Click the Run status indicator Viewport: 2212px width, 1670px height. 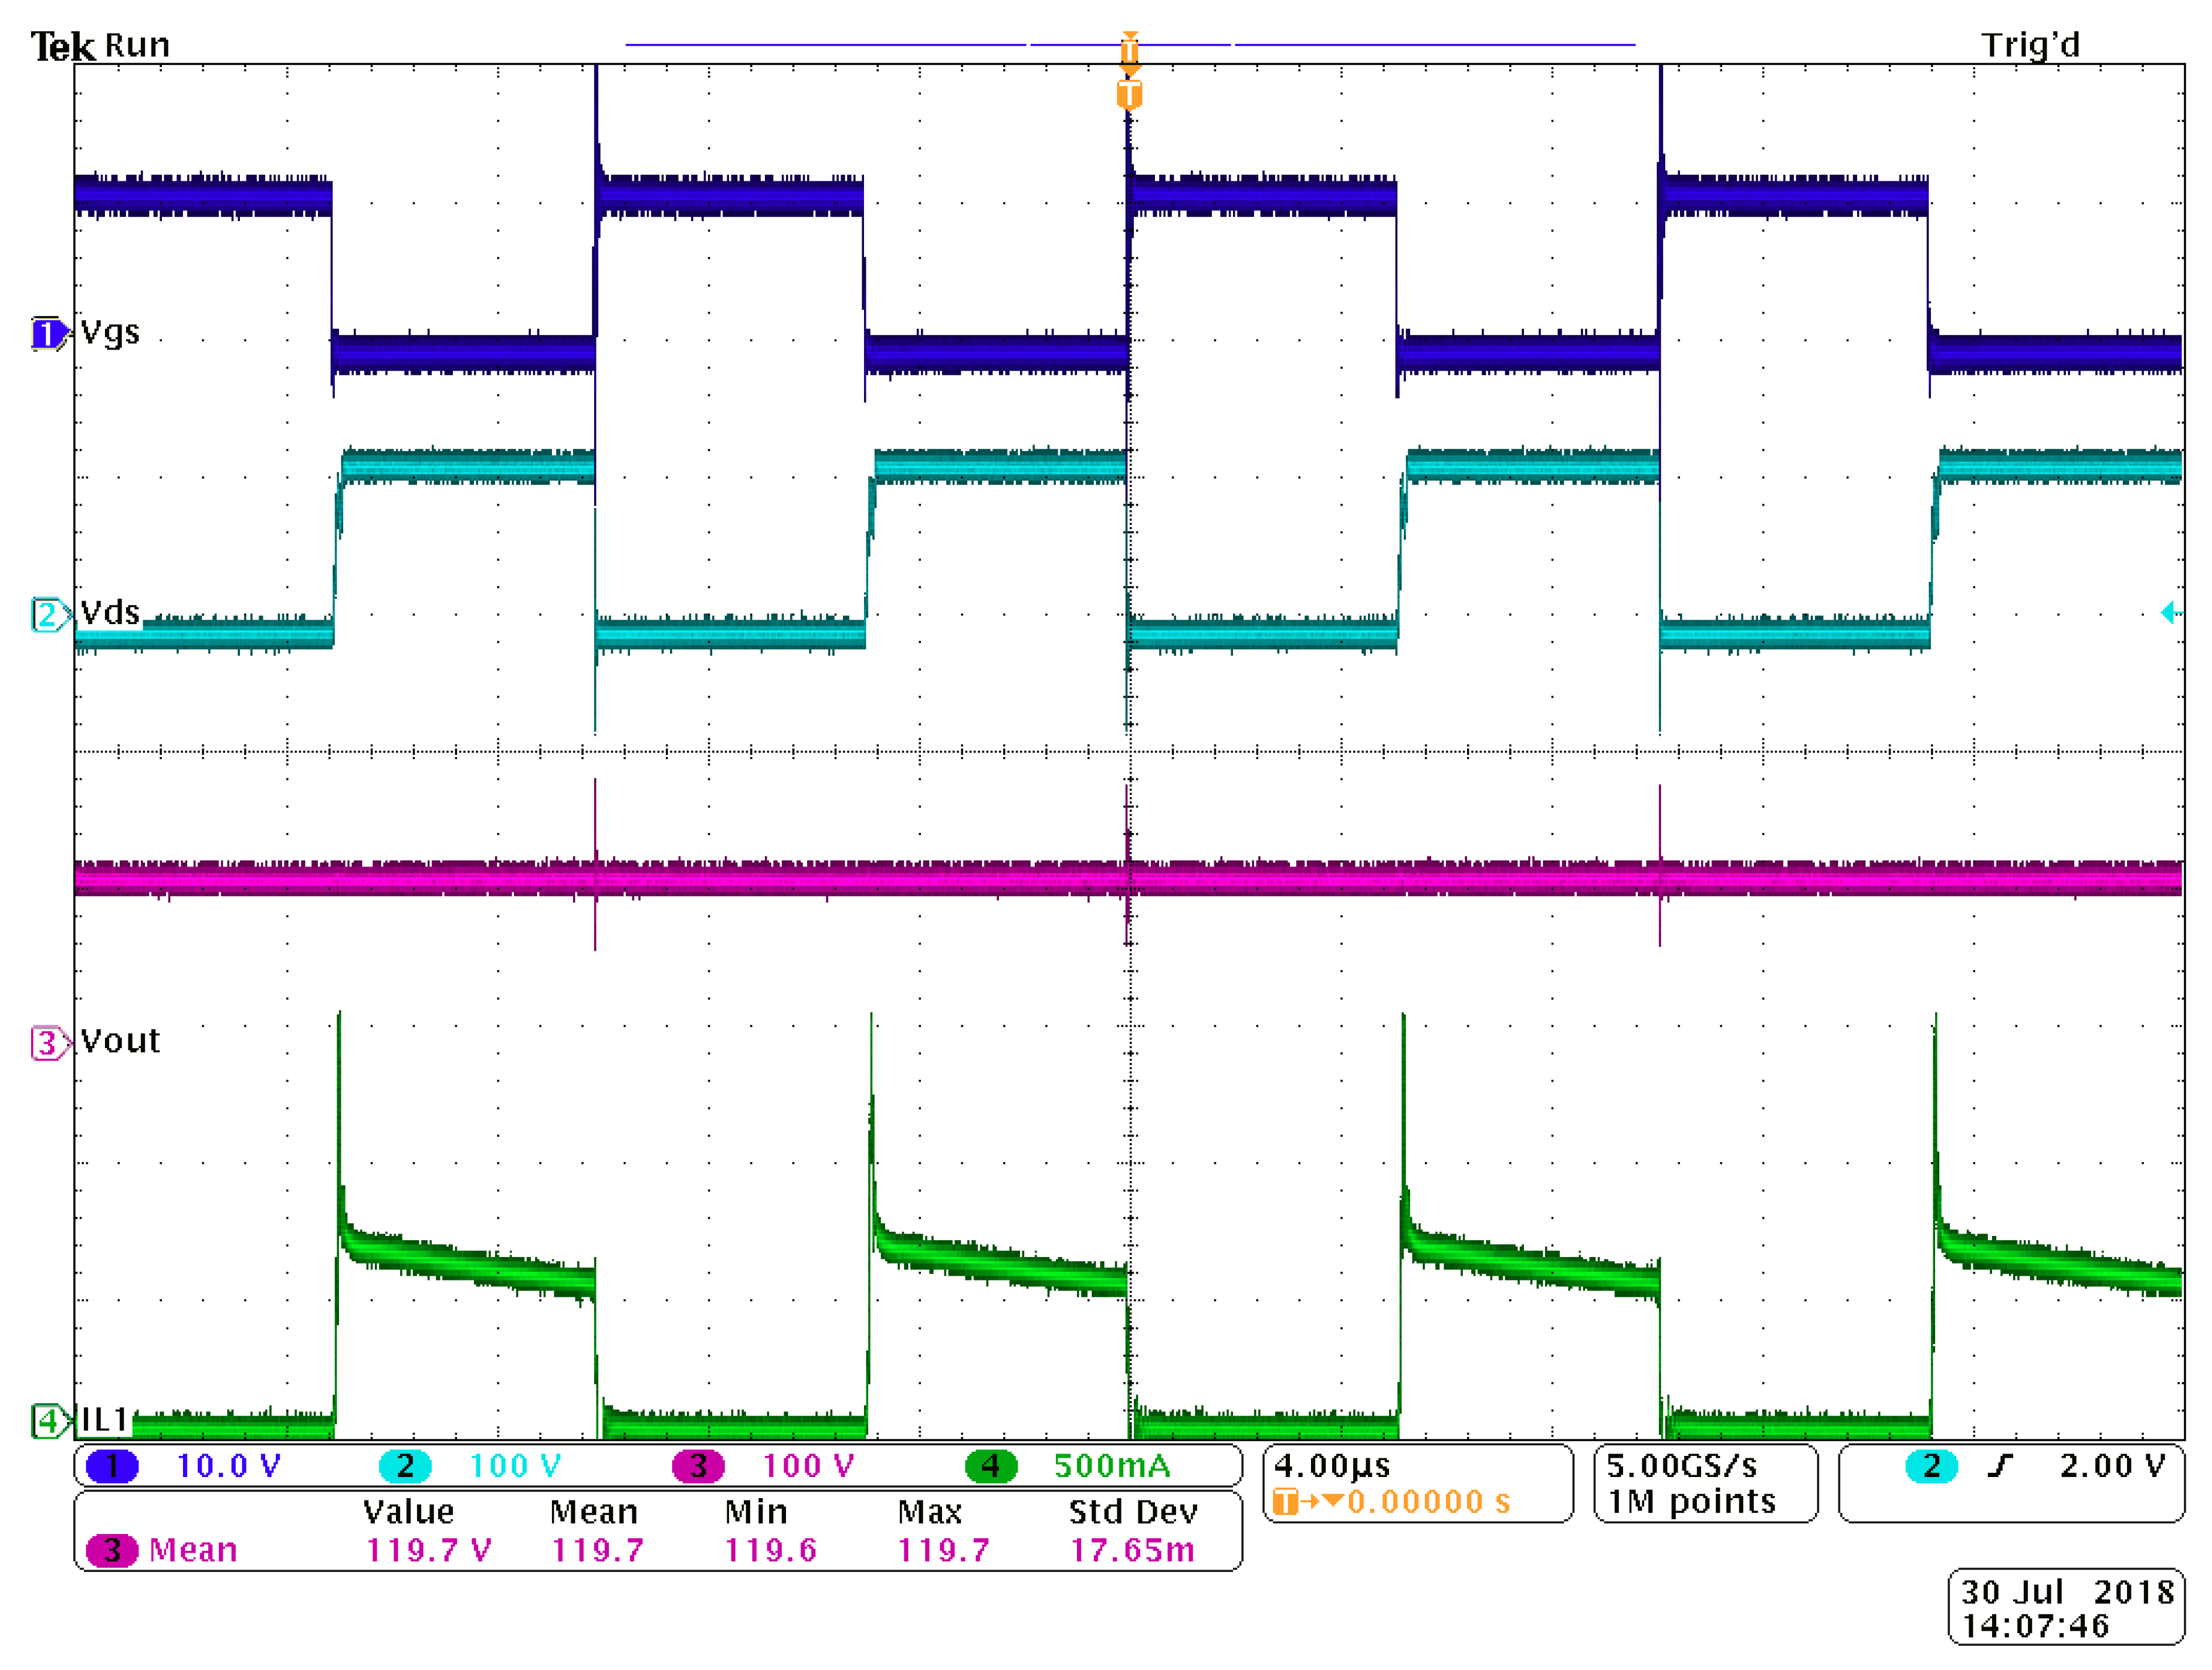tap(137, 45)
